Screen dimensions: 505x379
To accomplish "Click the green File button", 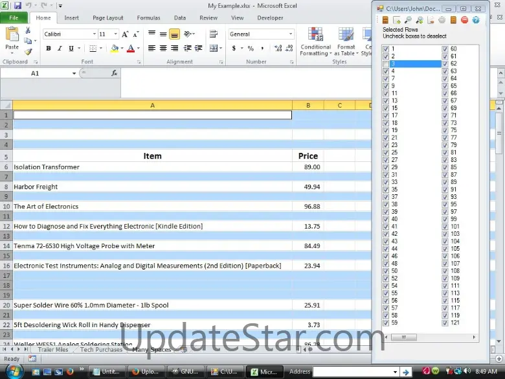I will tap(14, 18).
